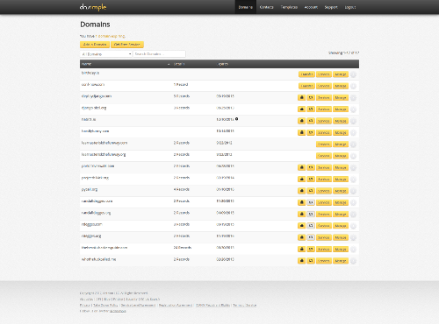Image resolution: width=439 pixels, height=324 pixels.
Task: Click Services in the birthday.io row
Action: point(324,74)
